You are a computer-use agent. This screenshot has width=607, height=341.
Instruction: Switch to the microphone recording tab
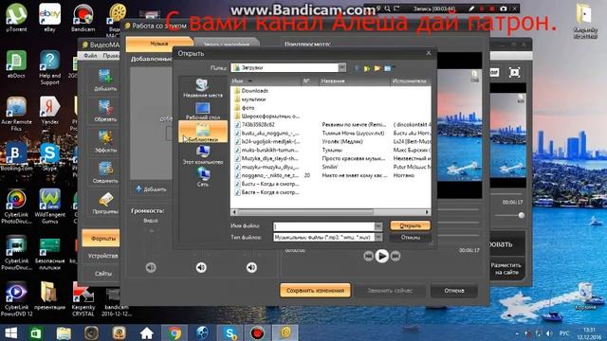click(227, 45)
